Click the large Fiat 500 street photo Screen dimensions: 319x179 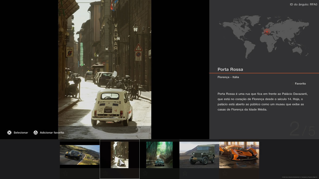pyautogui.click(x=105, y=69)
